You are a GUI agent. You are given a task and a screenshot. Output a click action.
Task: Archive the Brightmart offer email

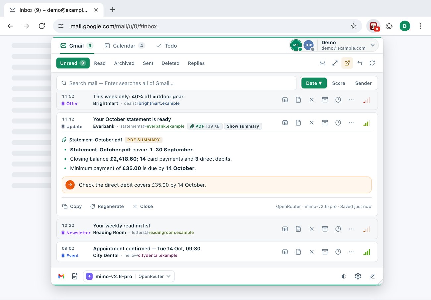pos(325,100)
